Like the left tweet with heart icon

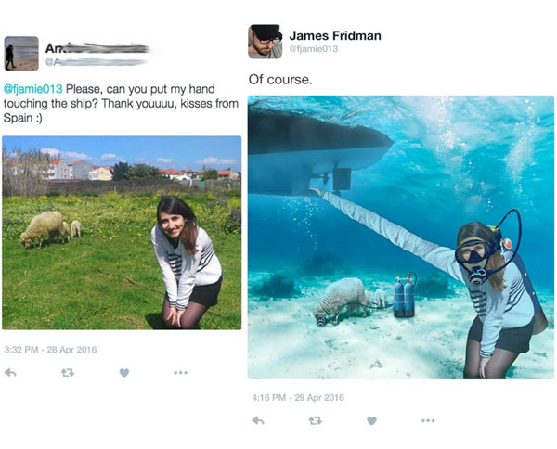(x=124, y=373)
